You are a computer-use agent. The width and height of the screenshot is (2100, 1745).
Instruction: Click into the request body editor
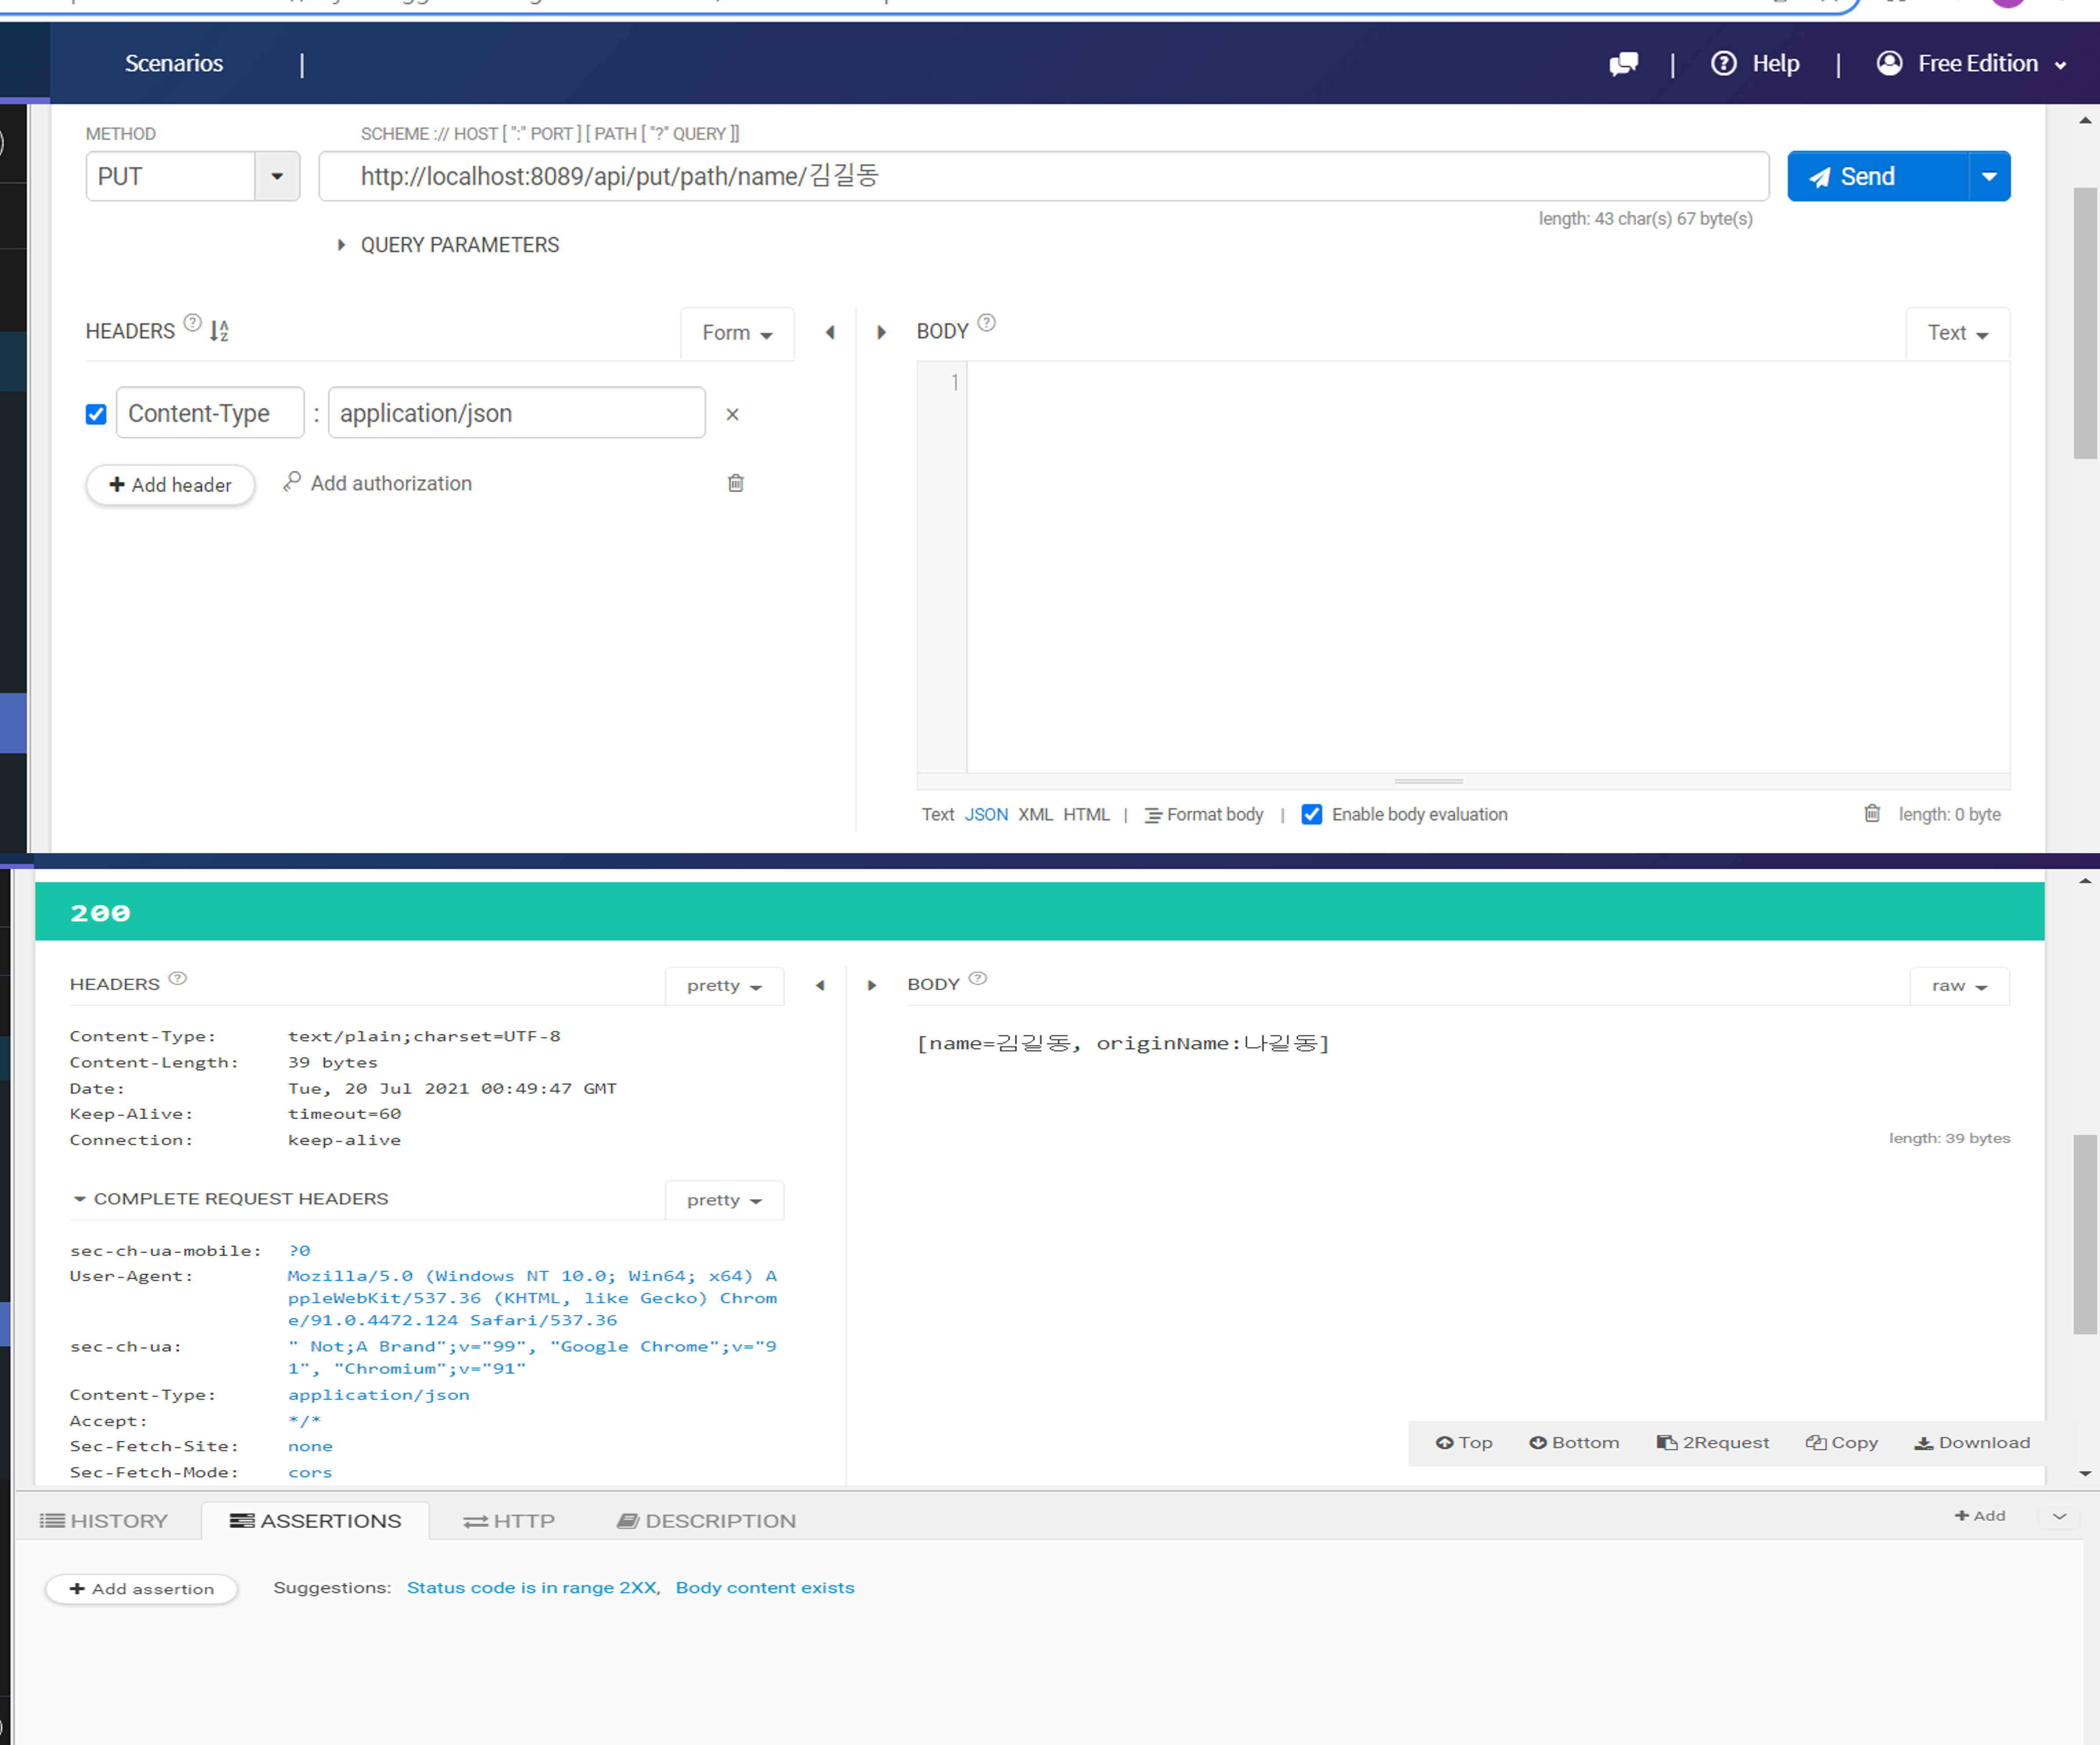pyautogui.click(x=1487, y=567)
